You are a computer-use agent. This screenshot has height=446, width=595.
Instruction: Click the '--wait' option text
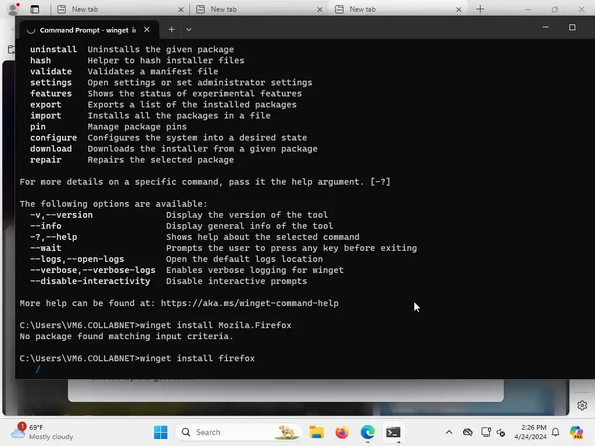45,248
